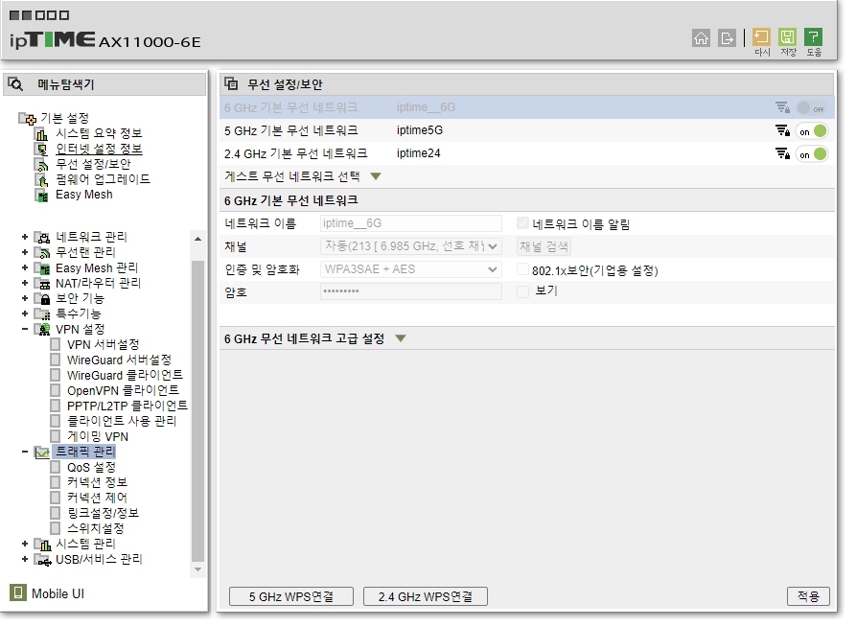
Task: Expand 6 GHz 무선 네트워크 고급 설정
Action: [x=401, y=338]
